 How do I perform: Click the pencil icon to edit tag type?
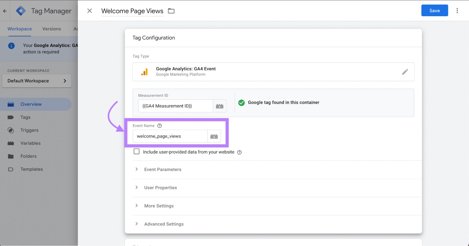pos(405,72)
